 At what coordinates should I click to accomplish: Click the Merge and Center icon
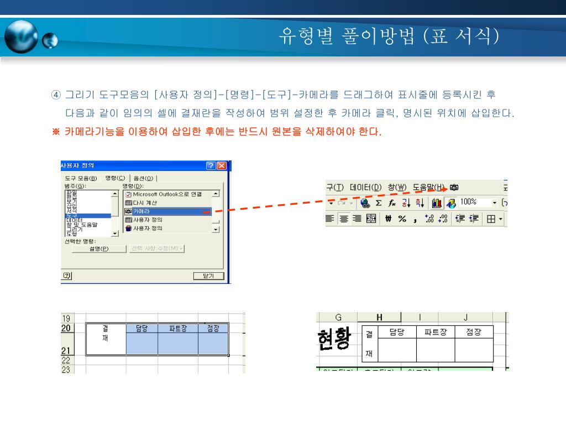pyautogui.click(x=371, y=219)
